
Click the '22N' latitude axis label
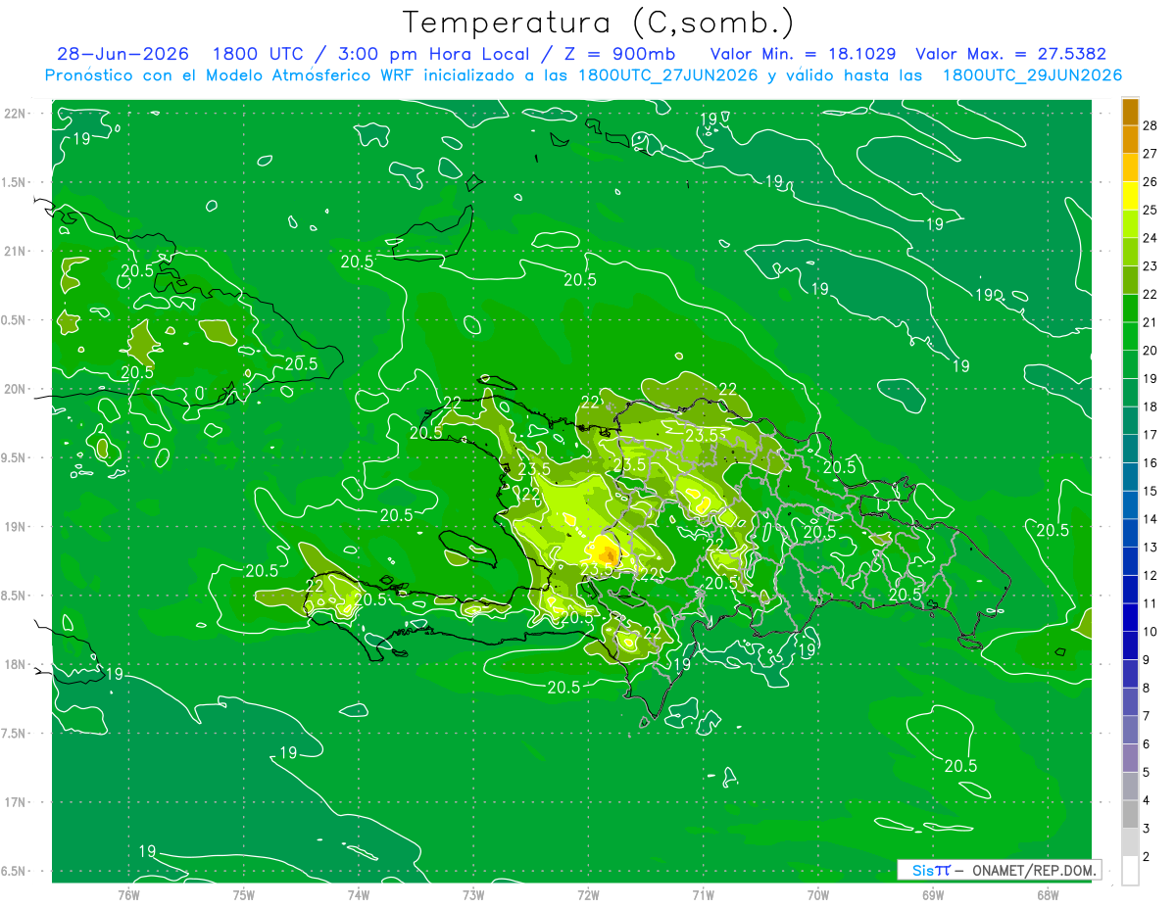[x=17, y=114]
